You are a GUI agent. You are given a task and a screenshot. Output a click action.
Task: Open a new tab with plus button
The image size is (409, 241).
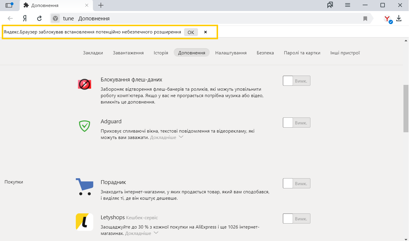coord(101,5)
